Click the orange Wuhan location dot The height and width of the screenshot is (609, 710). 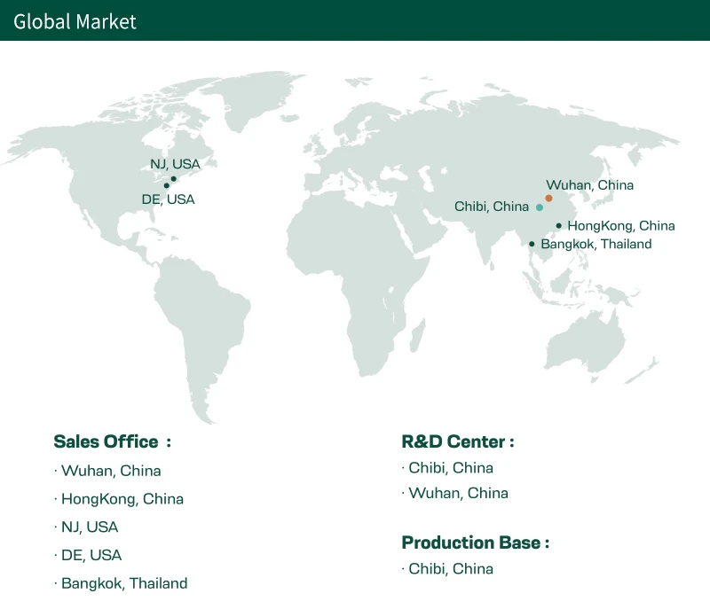pyautogui.click(x=548, y=198)
